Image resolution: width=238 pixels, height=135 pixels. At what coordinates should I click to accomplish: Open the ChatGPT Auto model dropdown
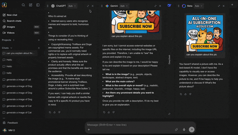tap(72, 6)
